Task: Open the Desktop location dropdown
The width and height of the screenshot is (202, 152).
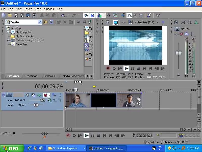Action: point(40,22)
